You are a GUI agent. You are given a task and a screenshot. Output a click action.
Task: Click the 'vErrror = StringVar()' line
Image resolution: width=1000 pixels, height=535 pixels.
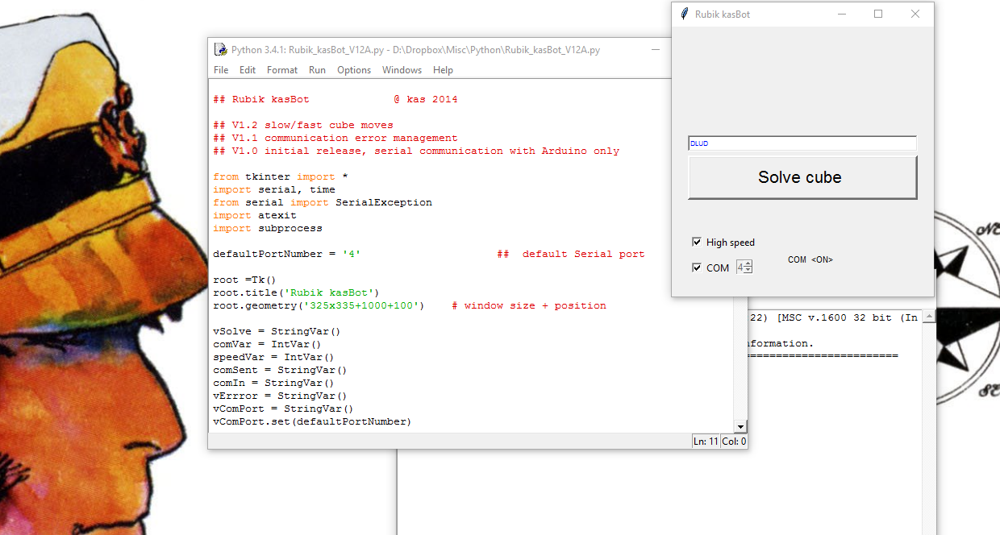coord(281,396)
